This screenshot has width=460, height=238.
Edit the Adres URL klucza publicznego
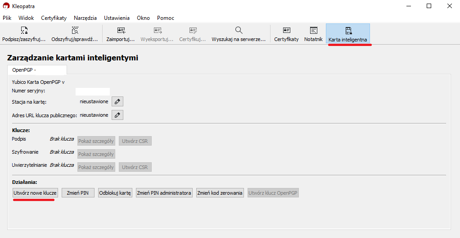point(117,115)
